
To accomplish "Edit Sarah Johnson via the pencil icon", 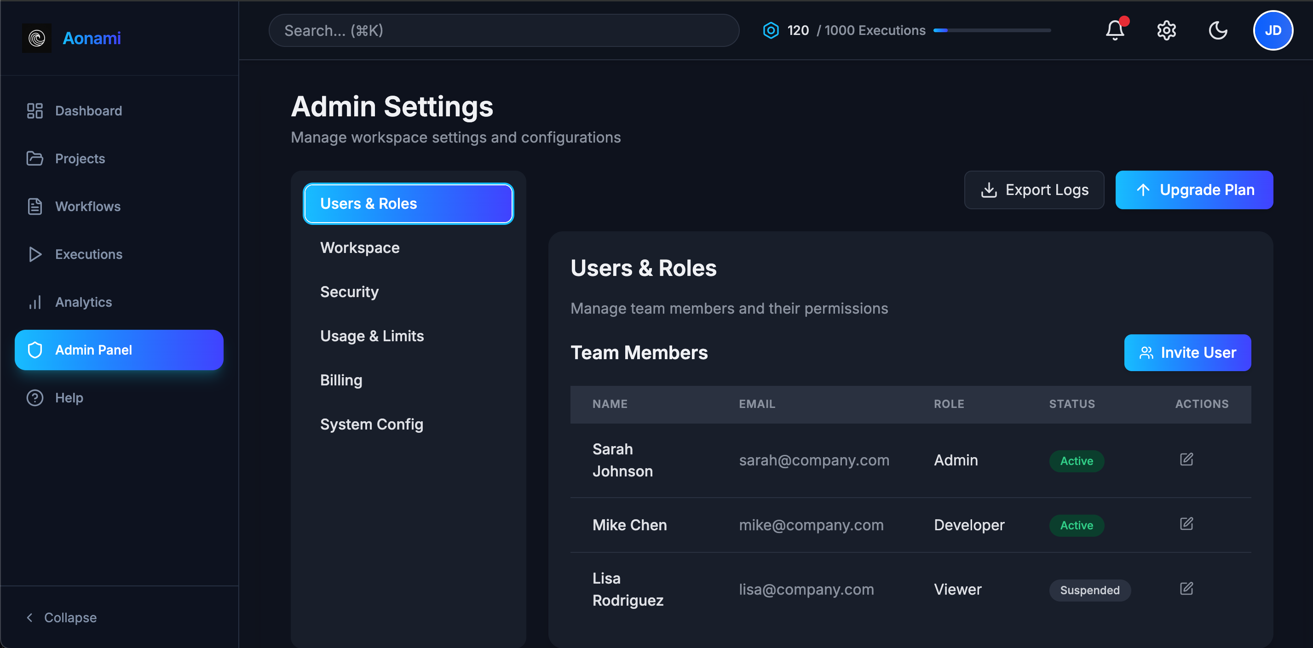I will tap(1186, 459).
